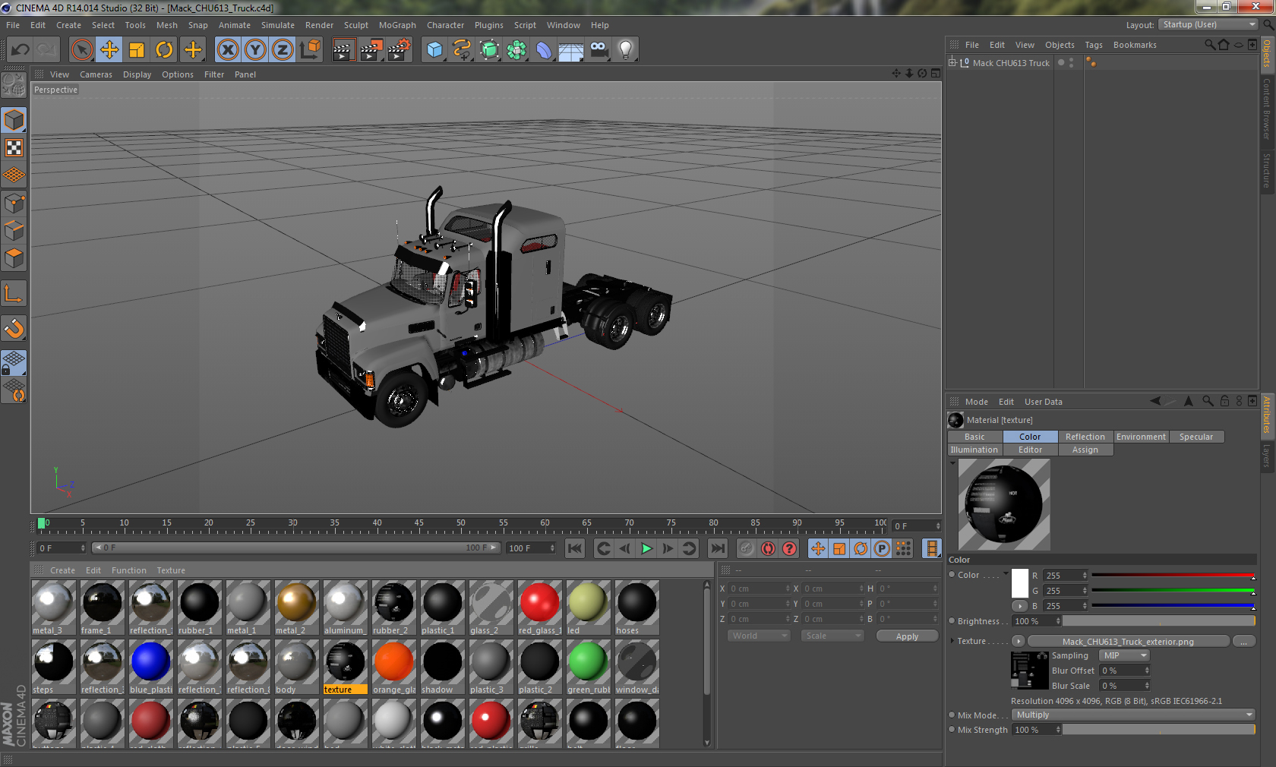Click the Record Active Objects button
This screenshot has height=767, width=1276.
(747, 548)
